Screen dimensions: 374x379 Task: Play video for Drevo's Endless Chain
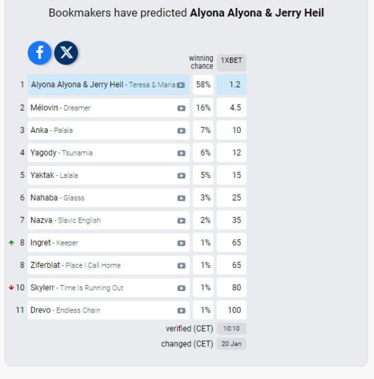pos(181,310)
